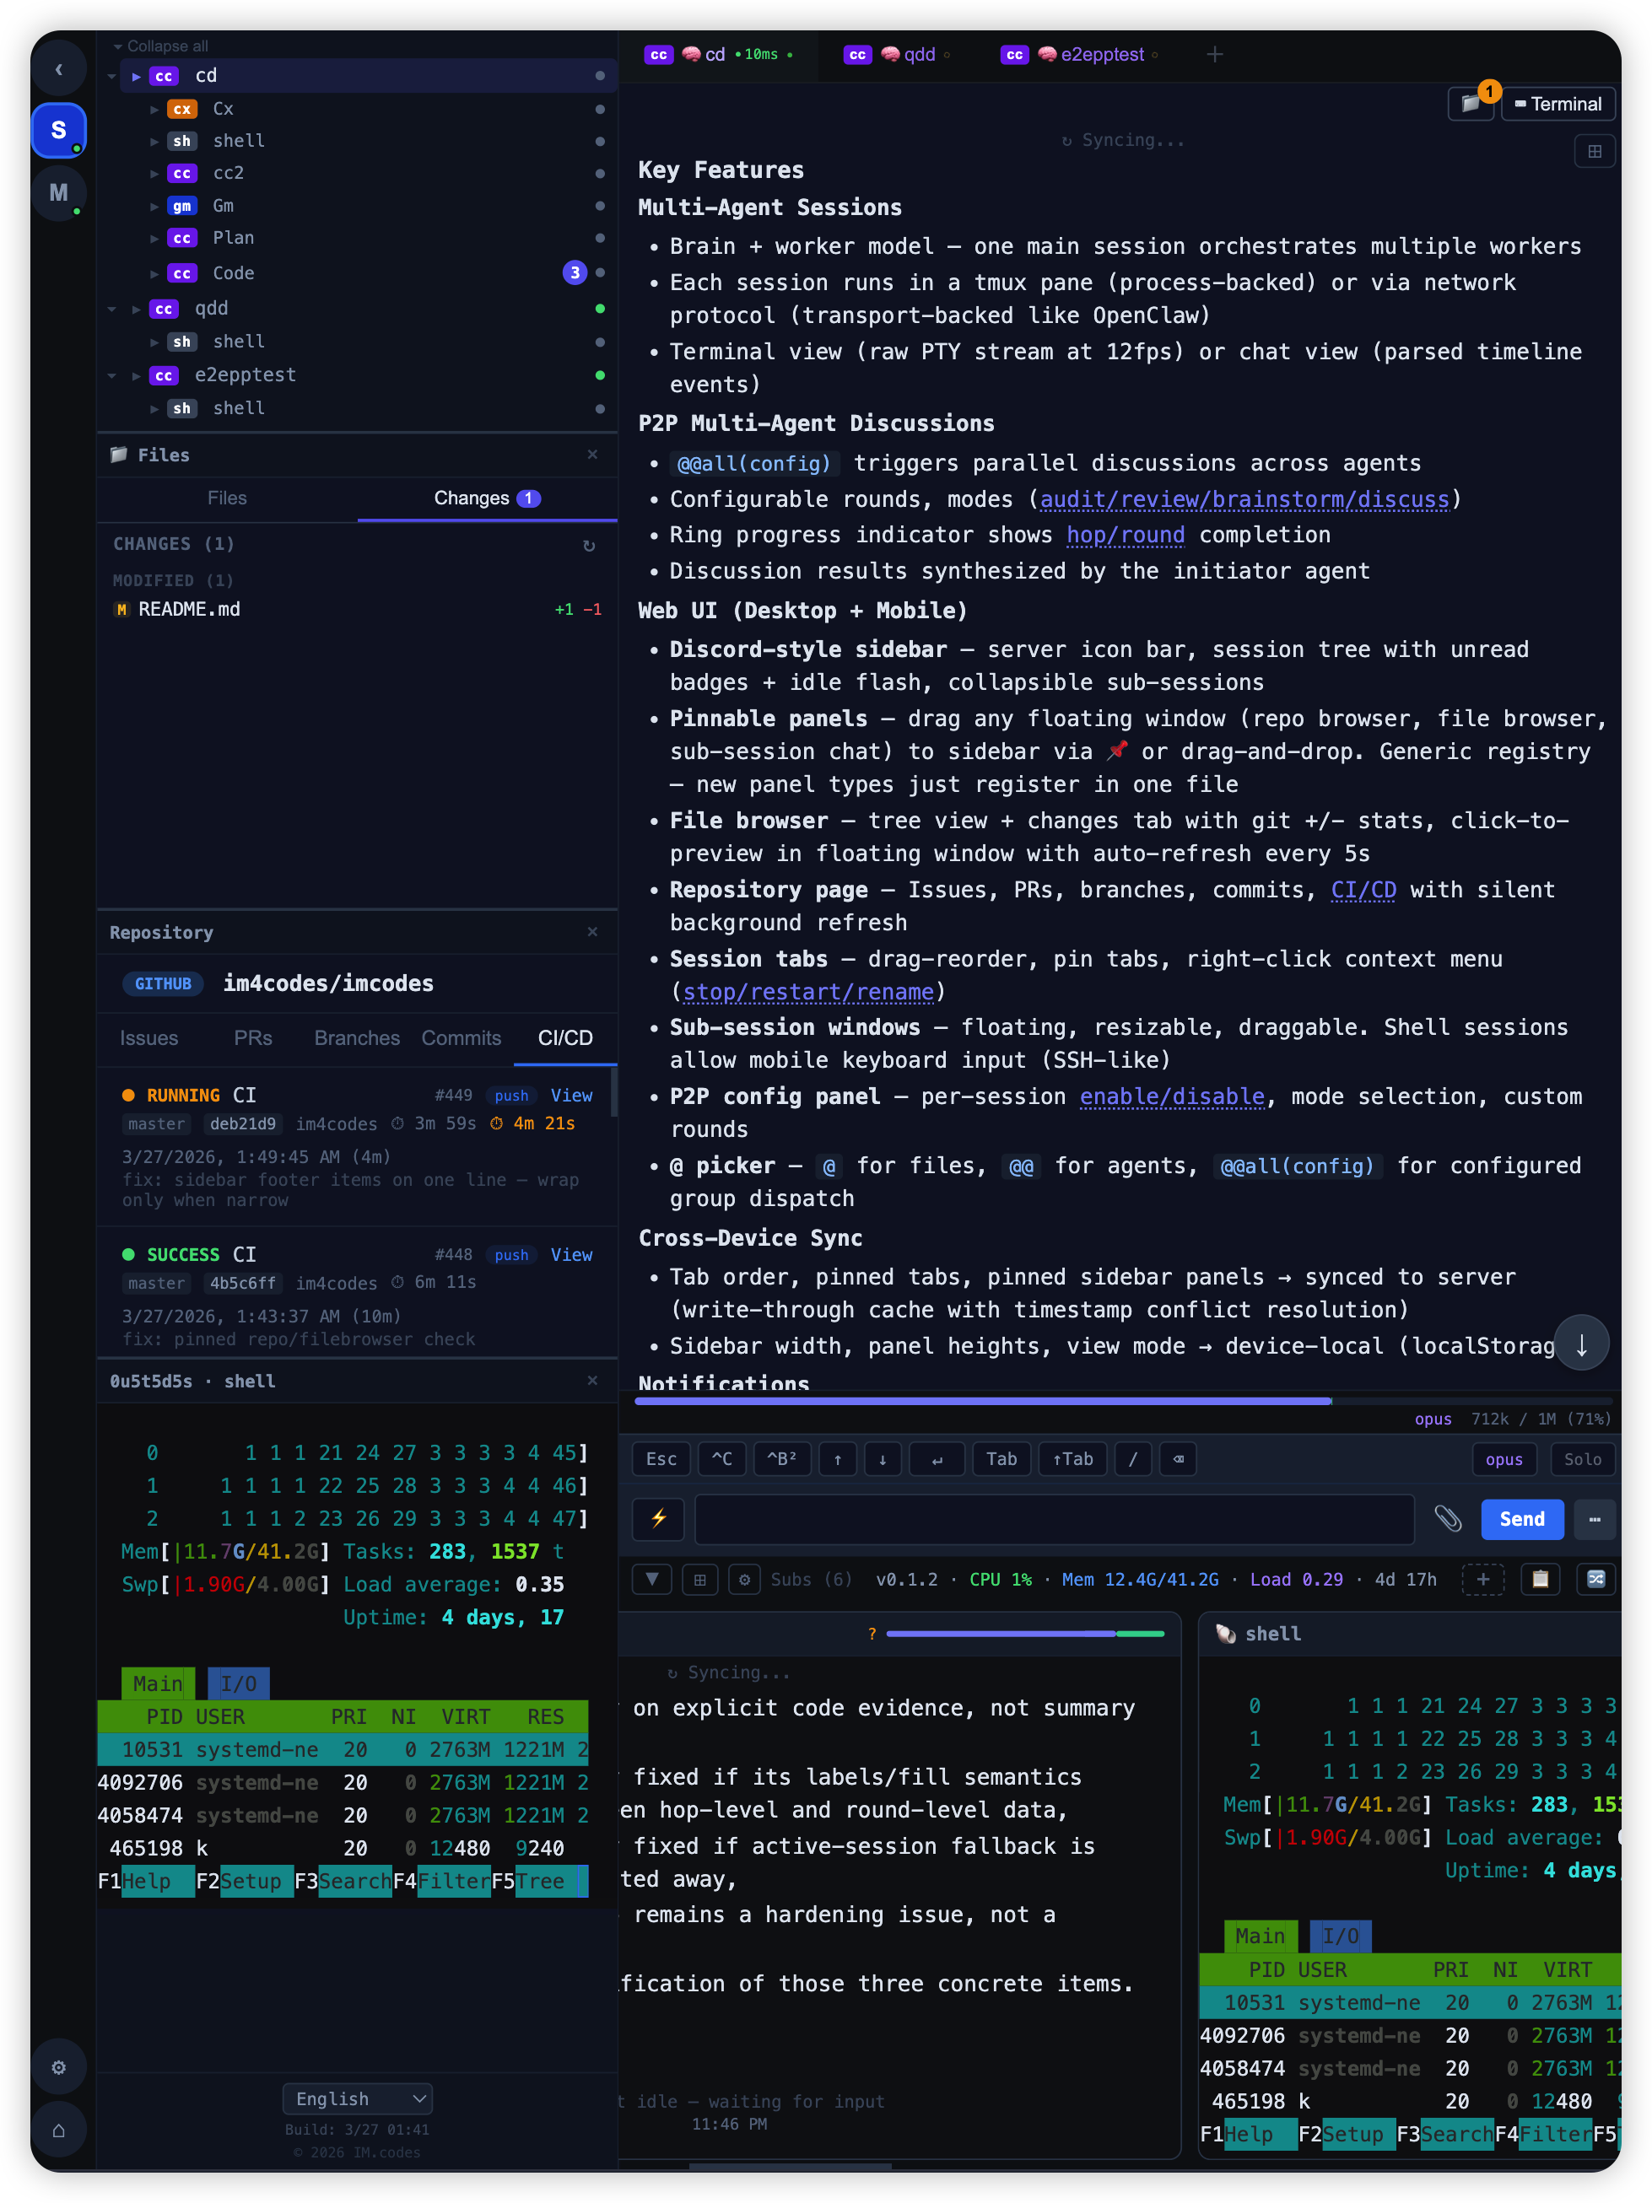Toggle the opus model button
This screenshot has height=2203, width=1652.
(x=1504, y=1459)
